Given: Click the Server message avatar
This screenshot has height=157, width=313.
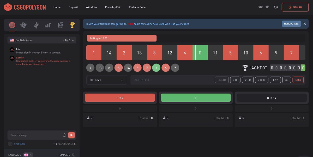Looking at the screenshot, I should click(12, 58).
